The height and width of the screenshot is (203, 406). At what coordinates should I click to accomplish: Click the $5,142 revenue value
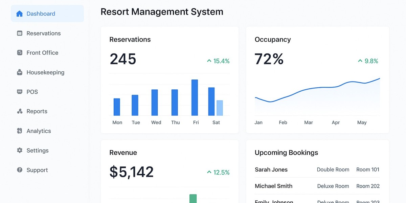click(x=132, y=172)
